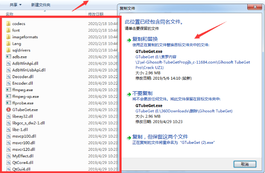Click the ffprobe.exe application icon
The image size is (265, 173).
[9, 103]
